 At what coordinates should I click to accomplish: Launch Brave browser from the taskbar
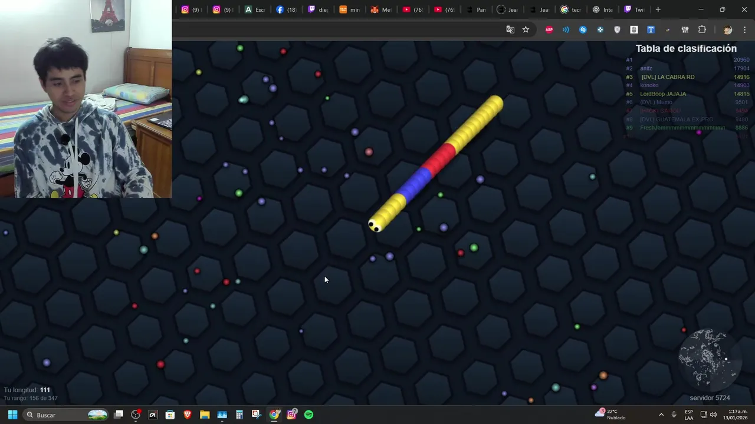pos(188,415)
